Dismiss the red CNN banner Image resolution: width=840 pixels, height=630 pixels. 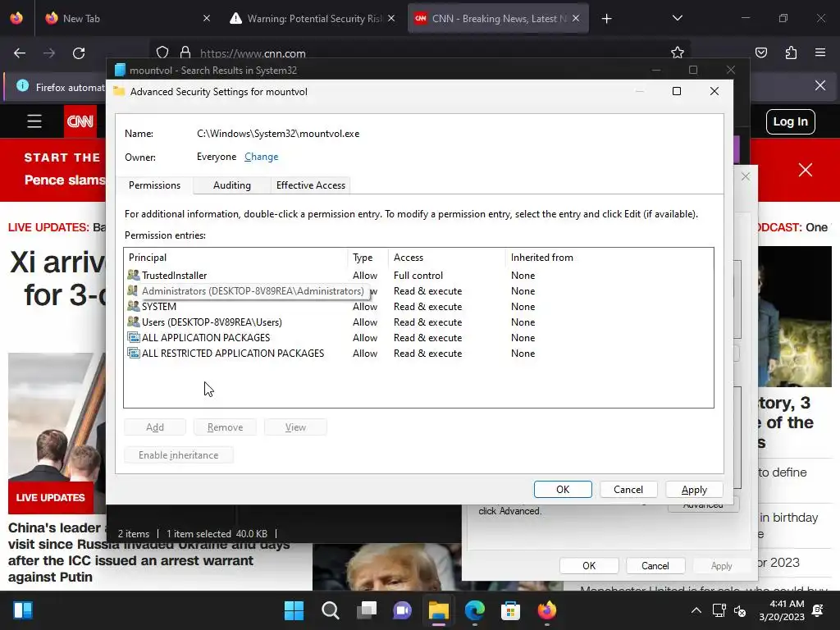(x=806, y=170)
